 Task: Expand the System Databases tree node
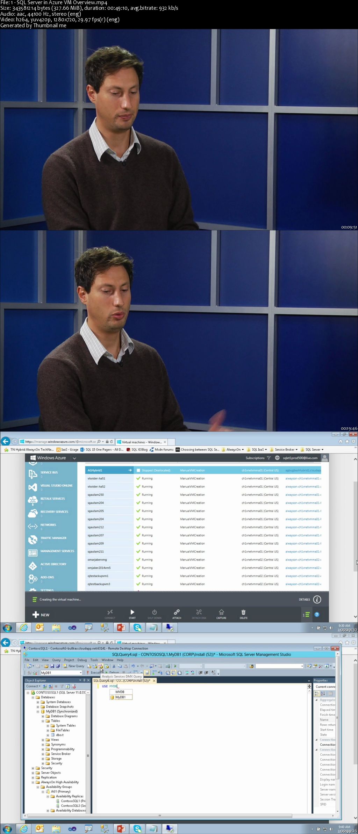pyautogui.click(x=38, y=702)
